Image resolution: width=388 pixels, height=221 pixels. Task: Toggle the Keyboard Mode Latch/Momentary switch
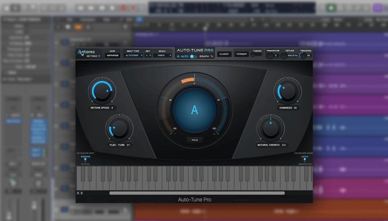coord(305,160)
